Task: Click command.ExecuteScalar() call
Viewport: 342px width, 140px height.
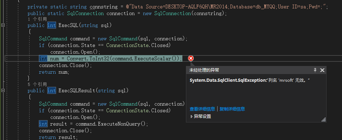Action: coord(145,58)
